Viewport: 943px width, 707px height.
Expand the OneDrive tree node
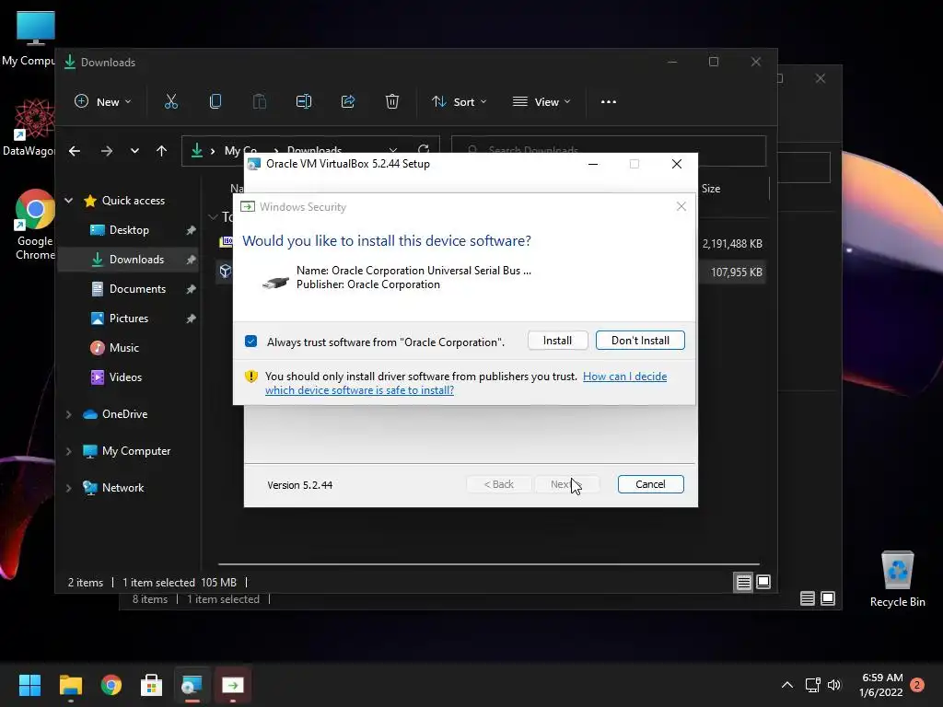click(68, 414)
